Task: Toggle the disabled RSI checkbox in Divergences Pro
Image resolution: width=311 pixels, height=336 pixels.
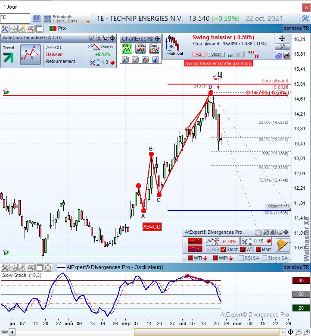Action: tap(208, 249)
